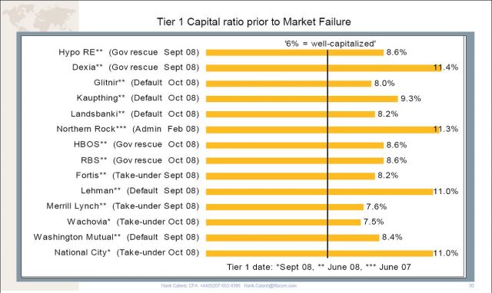Screen dimensions: 492x293
Task: Click the world map graphic
Action: (39, 16)
